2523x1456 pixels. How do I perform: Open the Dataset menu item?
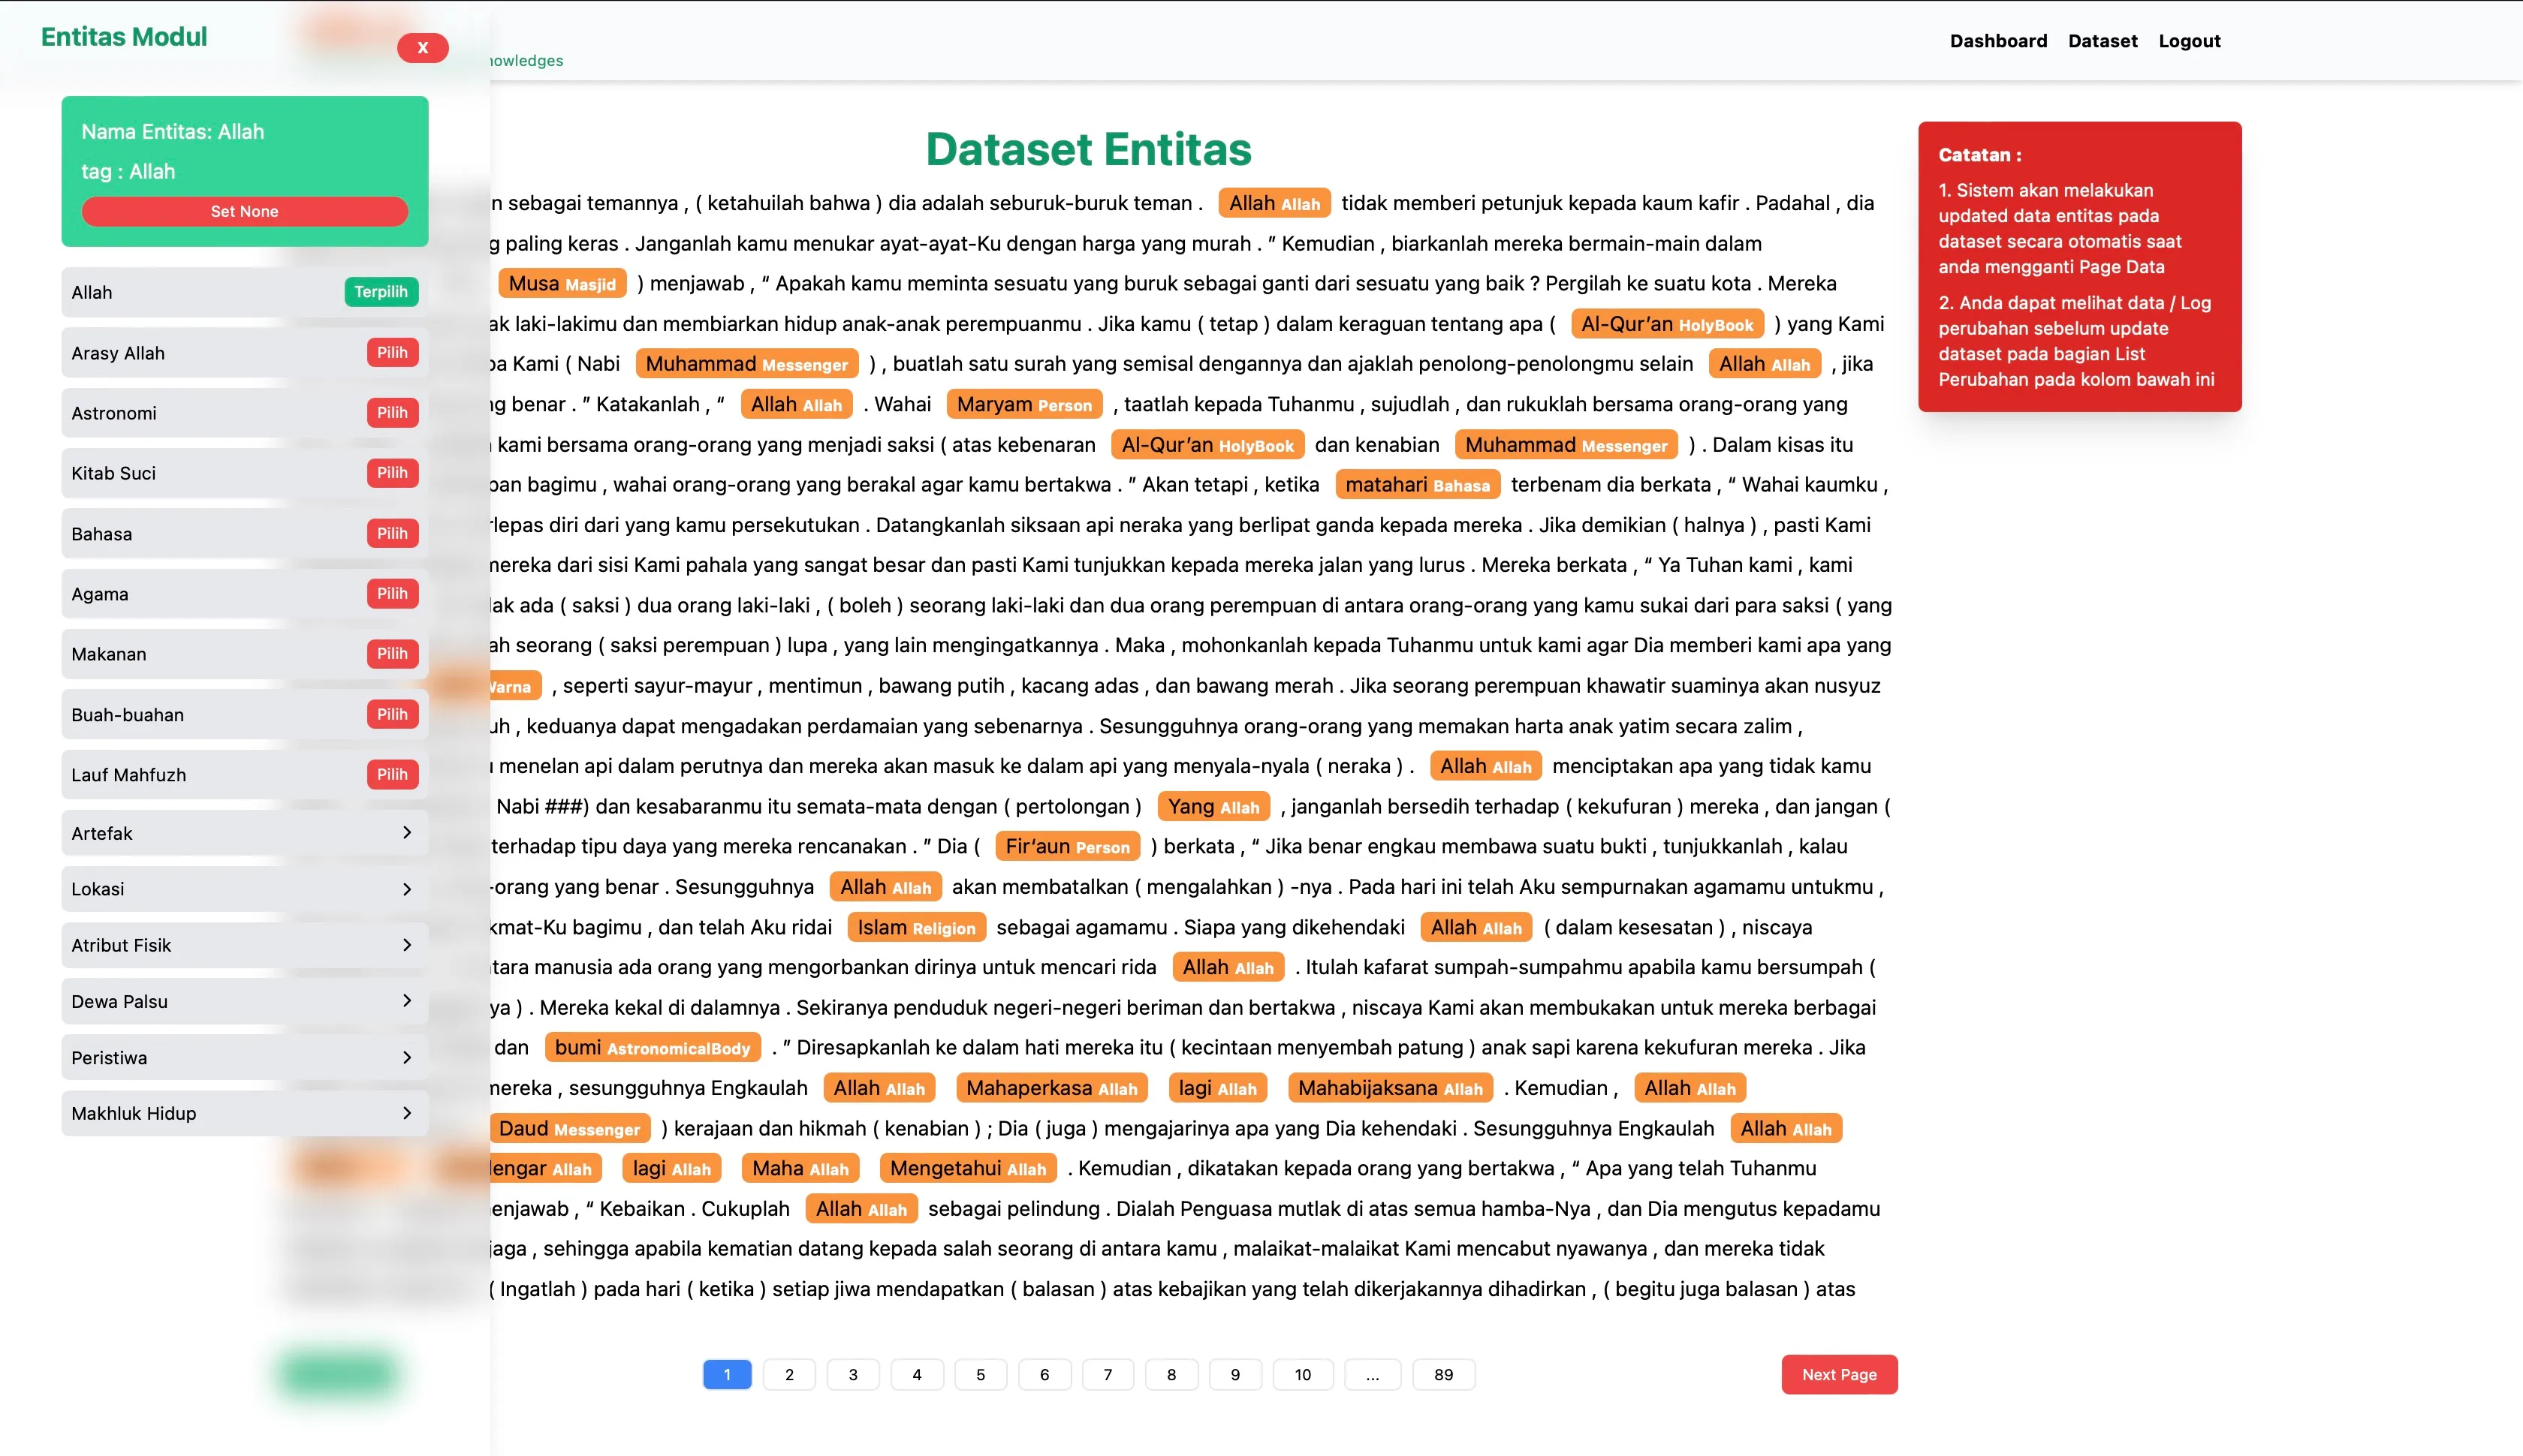coord(2102,41)
